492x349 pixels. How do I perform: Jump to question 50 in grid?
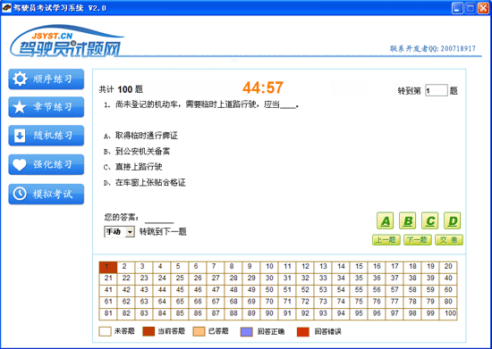(x=269, y=290)
